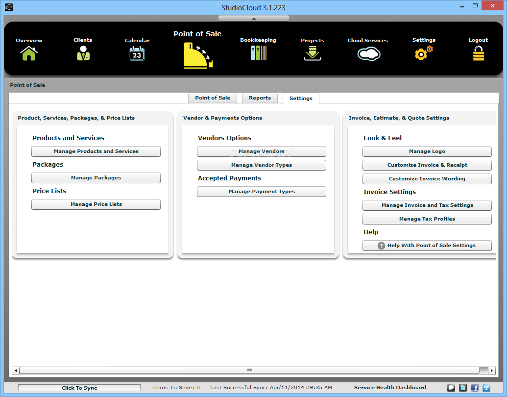Screen dimensions: 507x397
Task: Open the Cloud Services cloud icon
Action: point(368,54)
